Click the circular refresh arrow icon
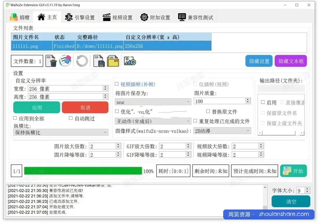Screen dimensions: 318x223 pos(82,61)
